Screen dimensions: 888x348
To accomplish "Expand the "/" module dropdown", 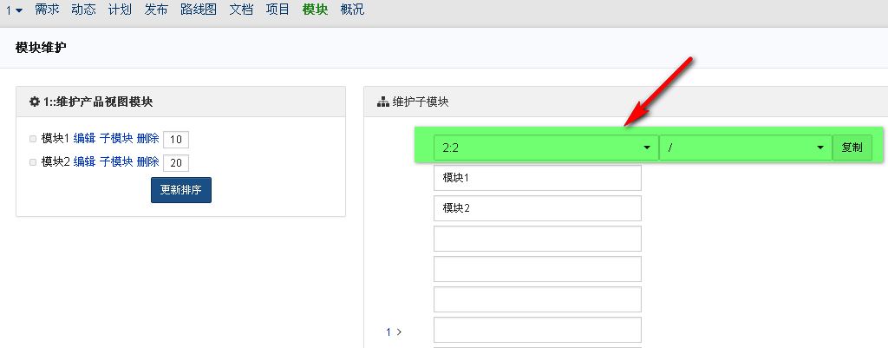I will (x=746, y=148).
